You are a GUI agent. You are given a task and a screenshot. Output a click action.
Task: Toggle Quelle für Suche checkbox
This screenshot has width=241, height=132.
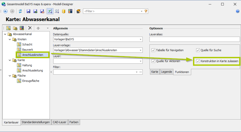[x=198, y=50]
